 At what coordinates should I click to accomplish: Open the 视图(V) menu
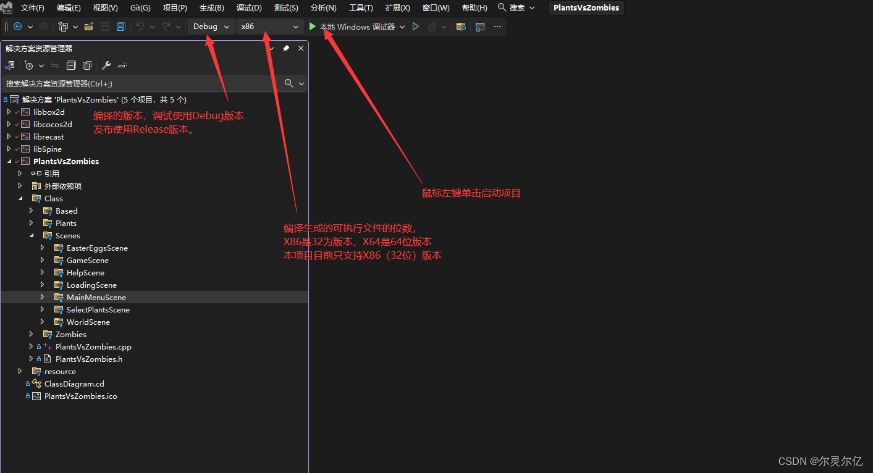click(105, 8)
